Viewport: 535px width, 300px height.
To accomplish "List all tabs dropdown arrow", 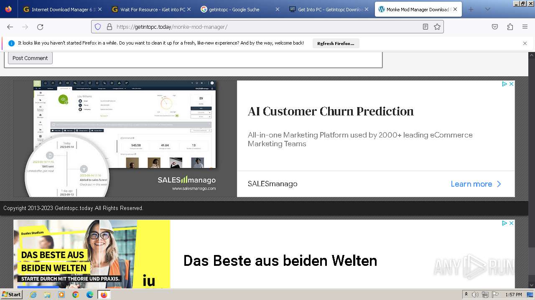I will 487,9.
